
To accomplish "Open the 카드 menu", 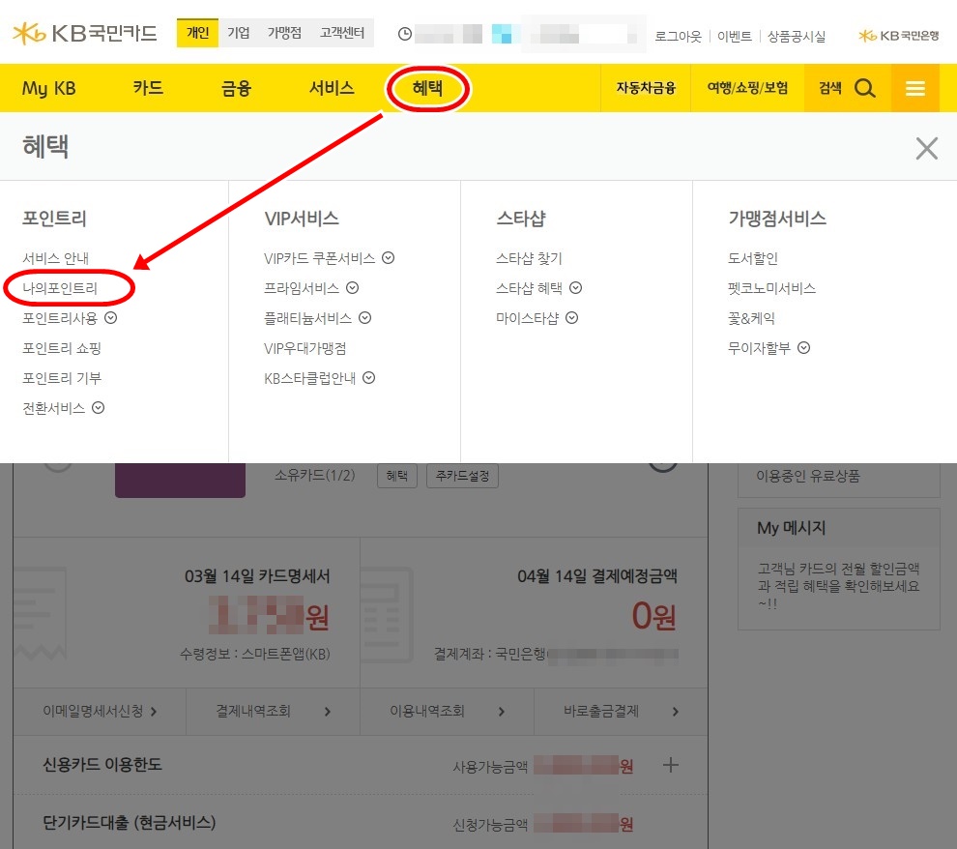I will [x=148, y=88].
